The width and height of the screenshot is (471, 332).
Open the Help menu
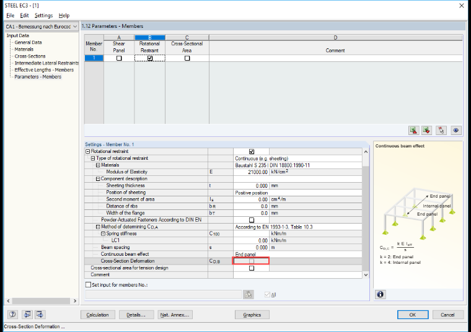[64, 15]
